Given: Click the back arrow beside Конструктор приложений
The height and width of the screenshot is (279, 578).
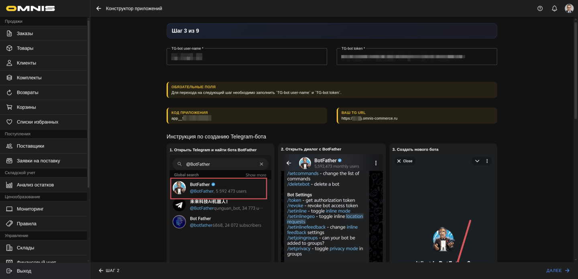Looking at the screenshot, I should tap(98, 8).
